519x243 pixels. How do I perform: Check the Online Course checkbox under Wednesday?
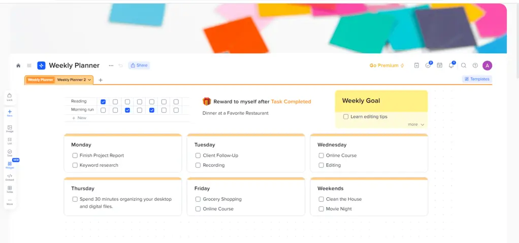click(x=321, y=155)
